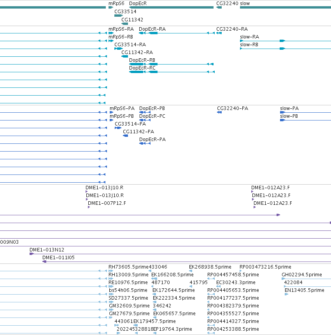
Task: Click the EK268938.5prime EST label
Action: coord(210,267)
